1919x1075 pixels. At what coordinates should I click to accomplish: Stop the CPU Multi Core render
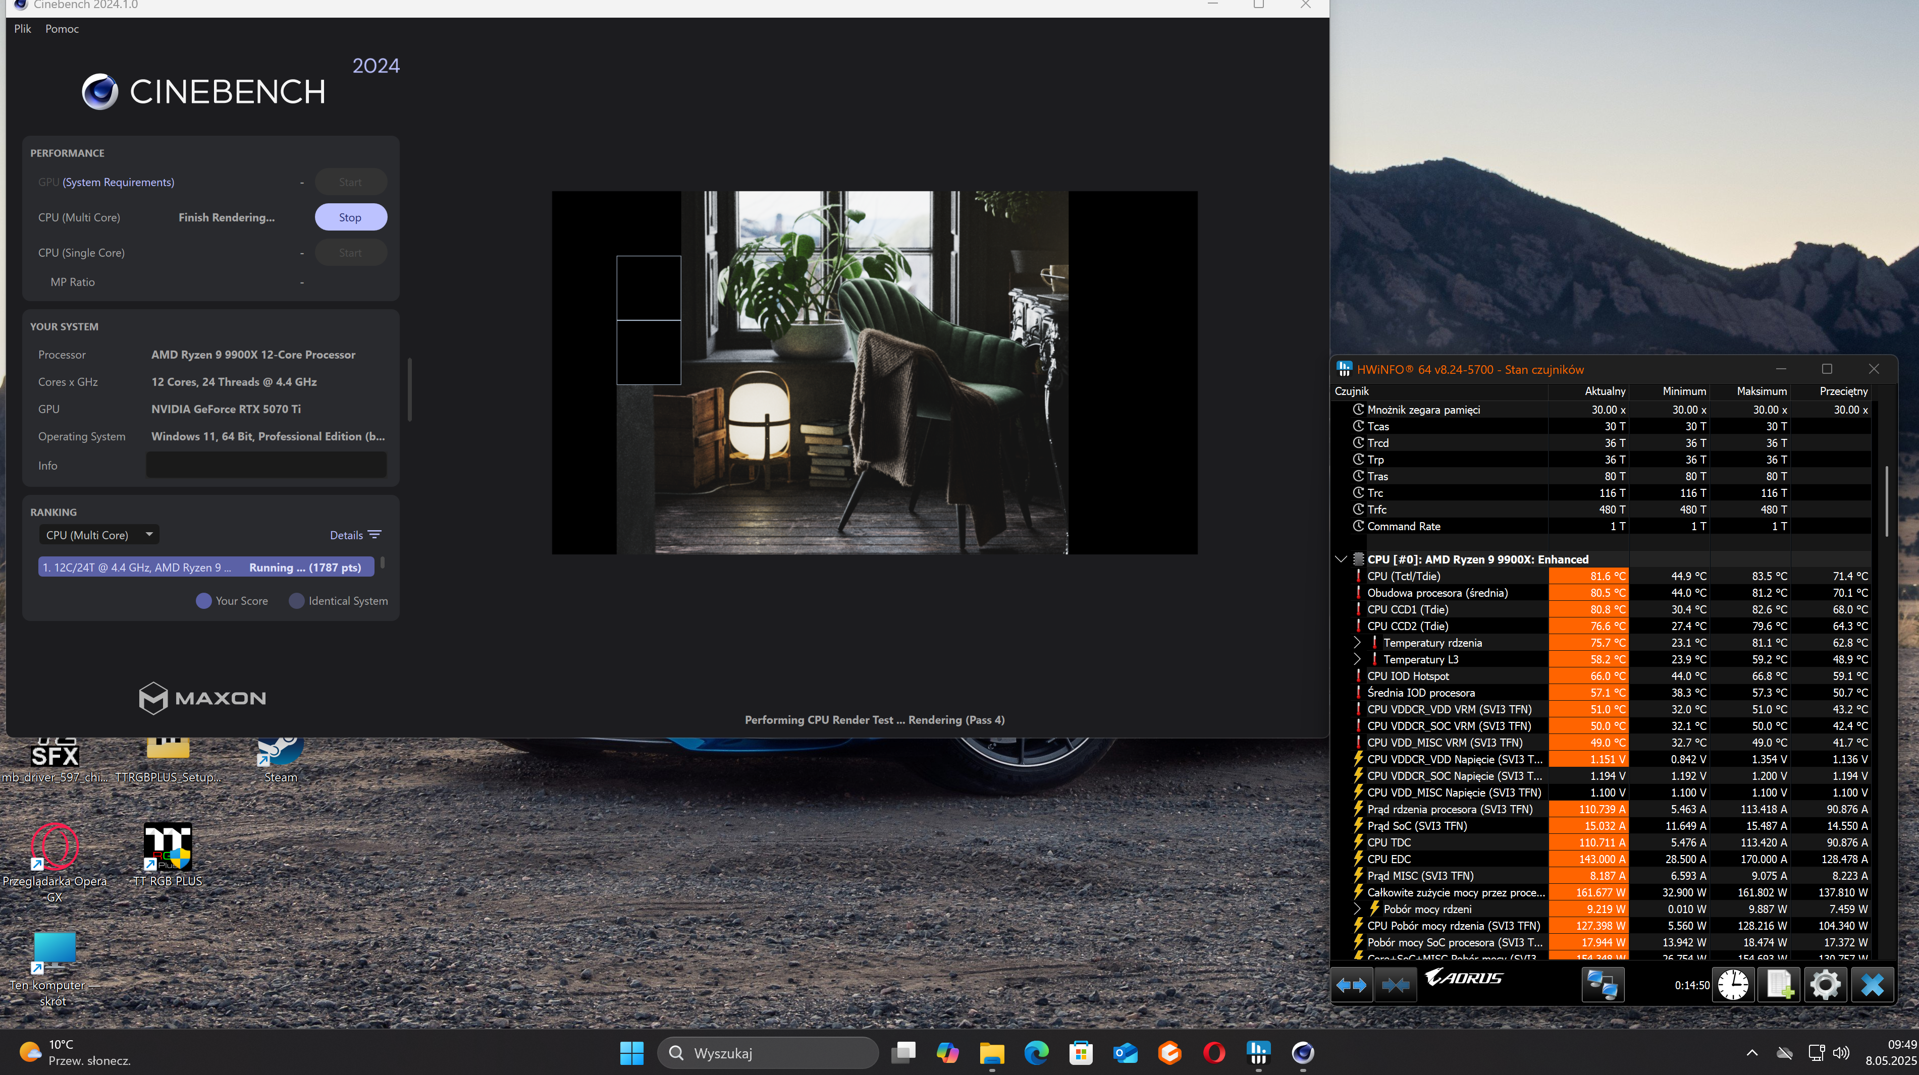tap(350, 217)
